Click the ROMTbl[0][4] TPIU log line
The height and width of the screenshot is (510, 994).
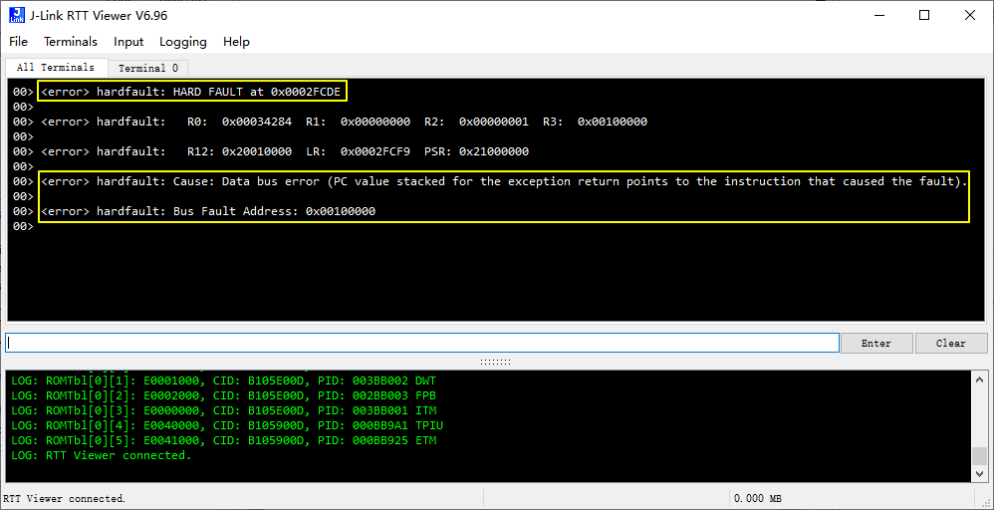tap(227, 425)
